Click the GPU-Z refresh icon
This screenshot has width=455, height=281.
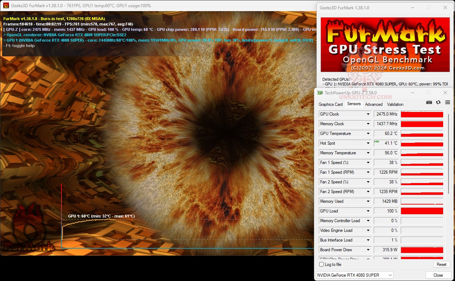pyautogui.click(x=438, y=102)
